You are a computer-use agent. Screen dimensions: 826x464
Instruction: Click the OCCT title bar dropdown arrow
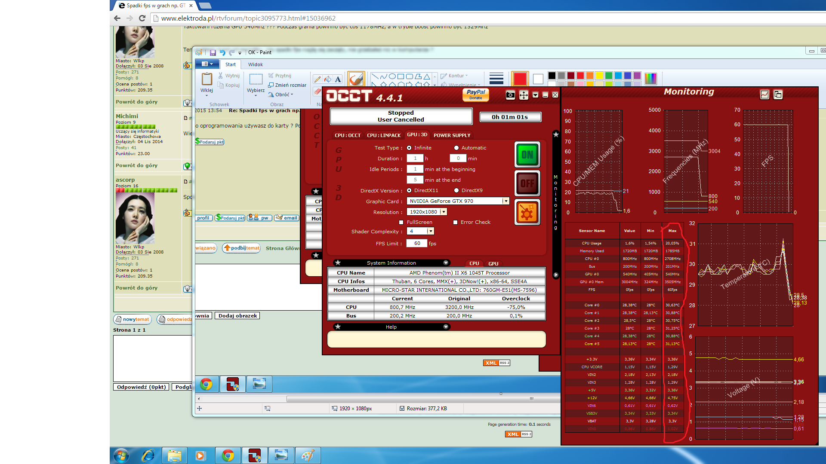point(535,95)
